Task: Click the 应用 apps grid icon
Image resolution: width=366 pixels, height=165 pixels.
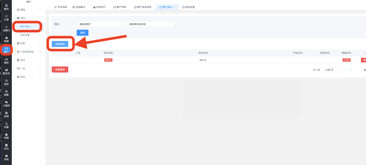Action: [x=6, y=114]
